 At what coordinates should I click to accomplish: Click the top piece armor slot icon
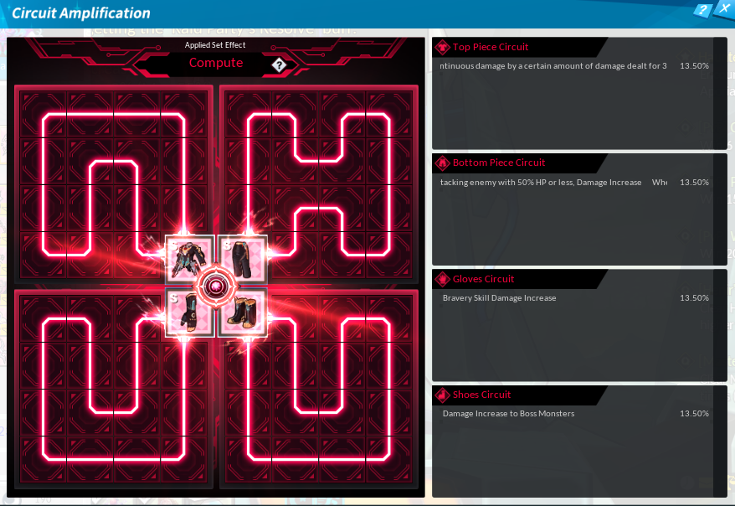pos(190,260)
